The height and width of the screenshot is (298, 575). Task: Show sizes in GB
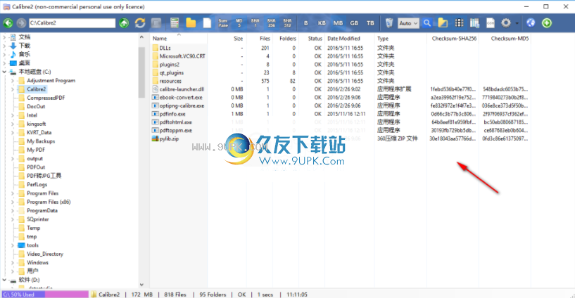tap(354, 23)
